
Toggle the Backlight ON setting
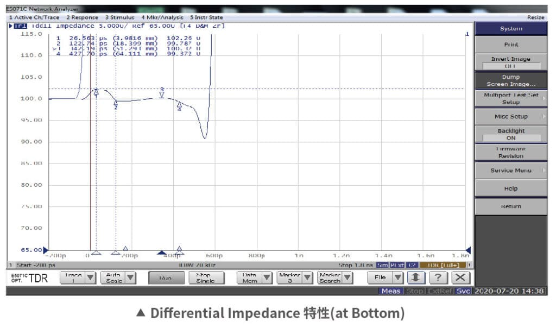pyautogui.click(x=510, y=135)
